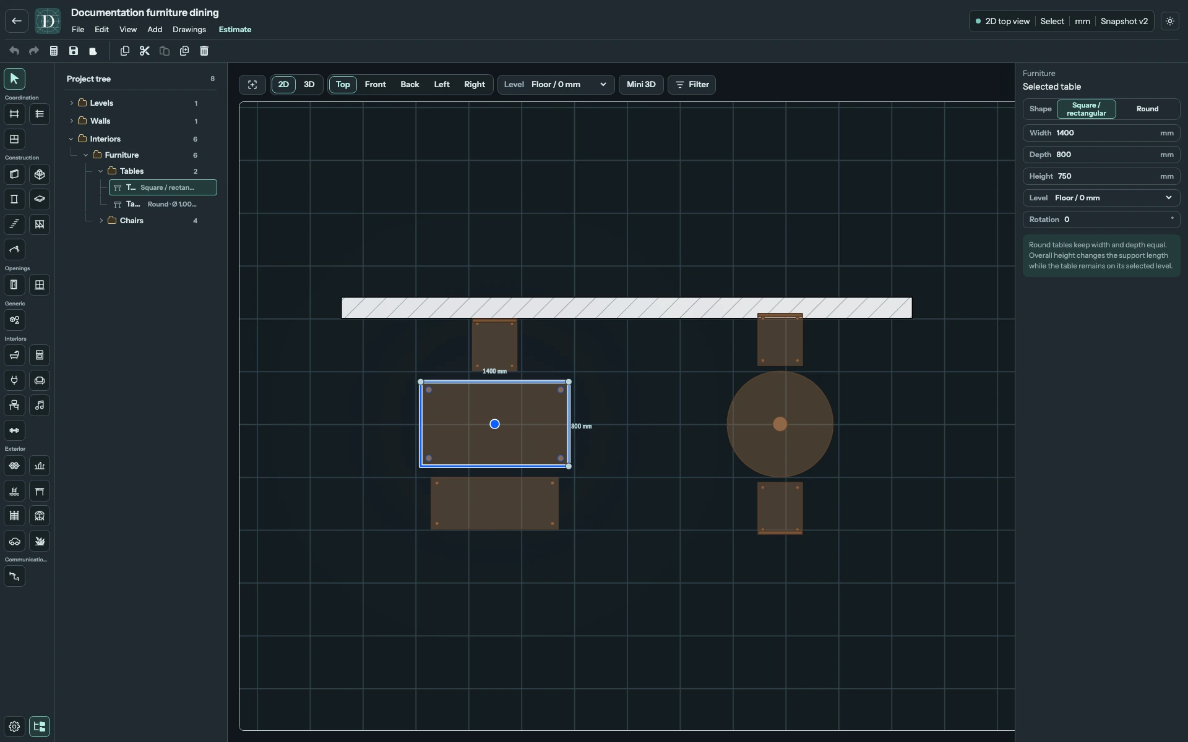Click the Filter button
Screen dimensions: 1188x742
click(x=692, y=85)
